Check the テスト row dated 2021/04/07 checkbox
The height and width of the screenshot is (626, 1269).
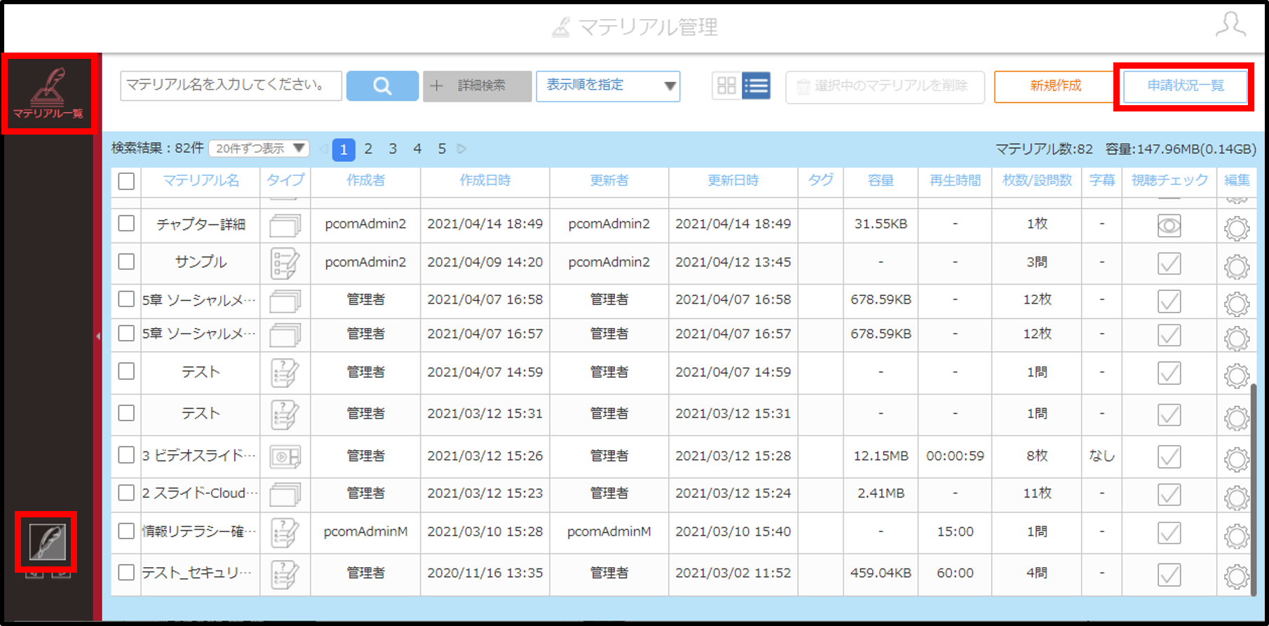(126, 371)
